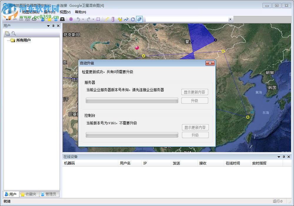
Task: Activate the rectangular selection marquee tool
Action: [x=98, y=19]
